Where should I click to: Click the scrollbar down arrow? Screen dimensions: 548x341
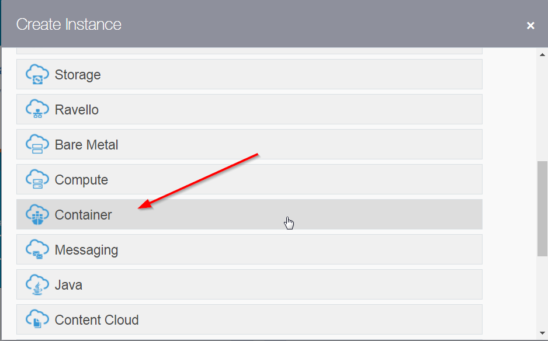click(x=542, y=333)
